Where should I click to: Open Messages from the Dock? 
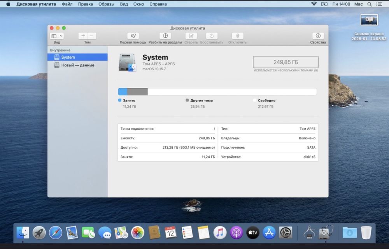105,233
